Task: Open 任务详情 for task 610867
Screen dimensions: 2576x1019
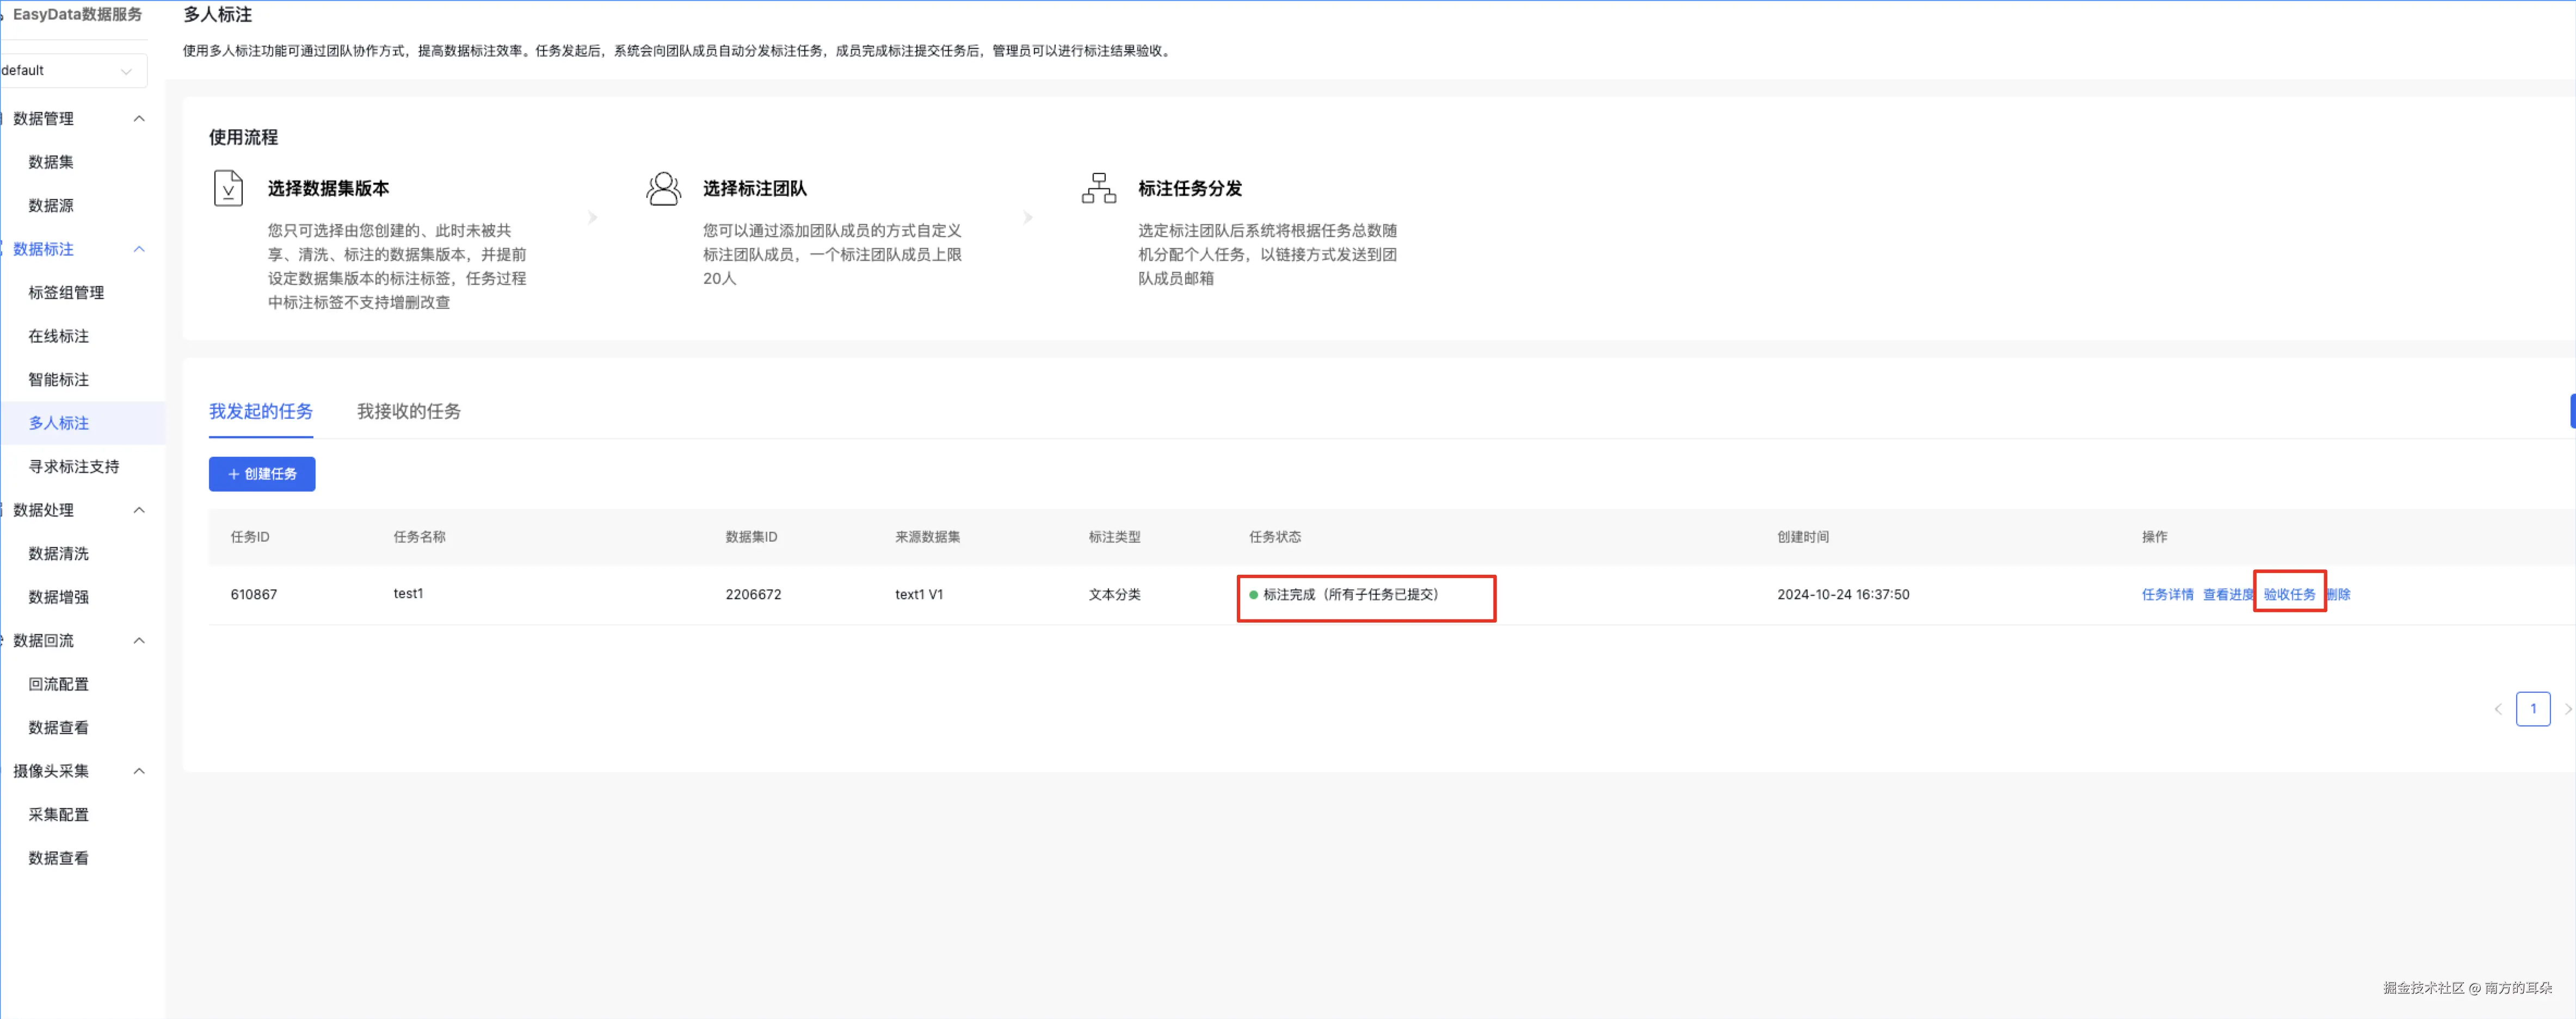Action: tap(2166, 594)
